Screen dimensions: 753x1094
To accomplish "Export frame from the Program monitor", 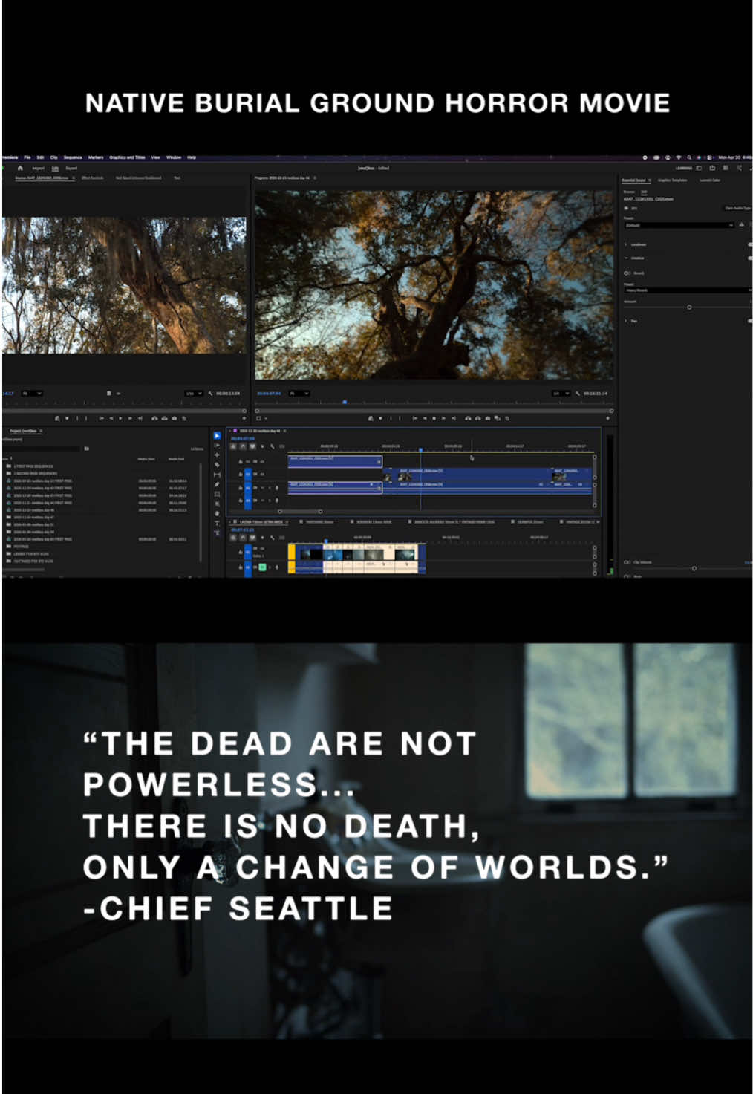I will tap(487, 418).
